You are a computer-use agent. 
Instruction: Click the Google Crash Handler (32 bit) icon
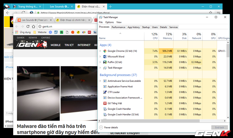click(105, 115)
